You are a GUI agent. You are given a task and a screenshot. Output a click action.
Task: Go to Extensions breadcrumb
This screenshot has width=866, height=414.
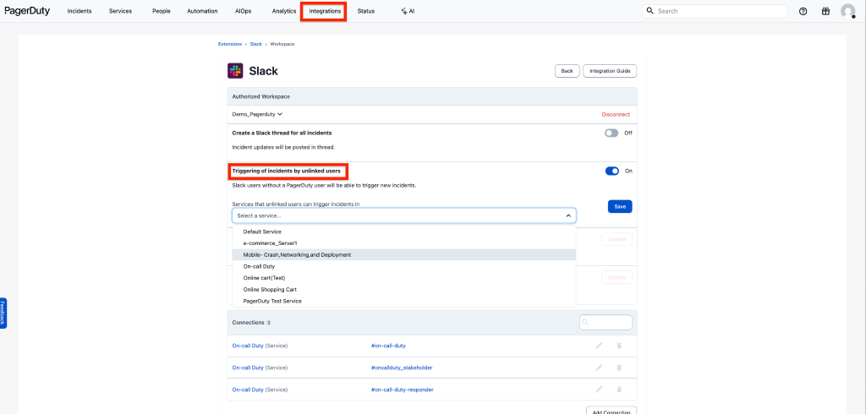(230, 44)
